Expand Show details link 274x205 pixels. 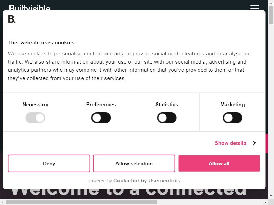(231, 143)
